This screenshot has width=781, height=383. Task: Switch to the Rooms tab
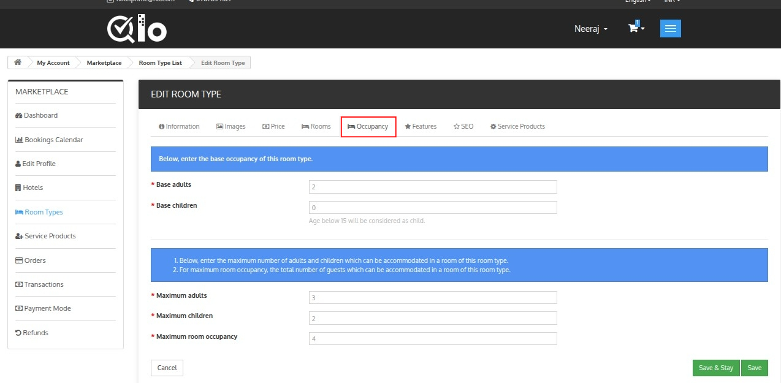pos(316,126)
